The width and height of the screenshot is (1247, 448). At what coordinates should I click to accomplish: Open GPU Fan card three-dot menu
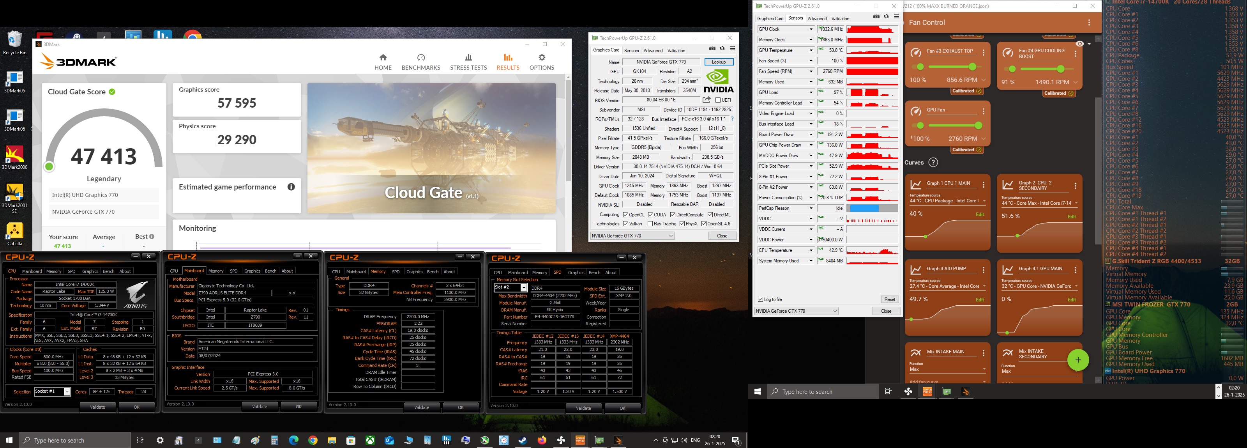983,112
